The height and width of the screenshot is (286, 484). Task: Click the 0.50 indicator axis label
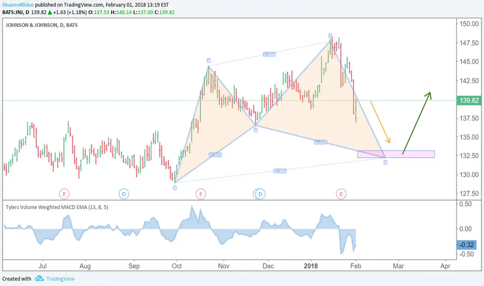[x=466, y=204]
